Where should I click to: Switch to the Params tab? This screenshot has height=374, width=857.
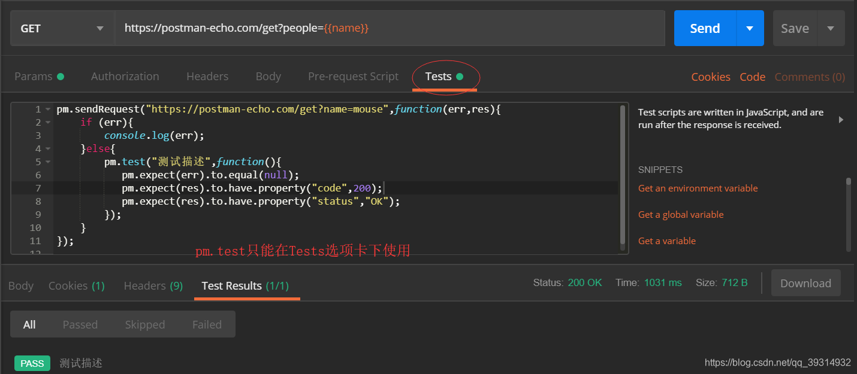pyautogui.click(x=39, y=77)
